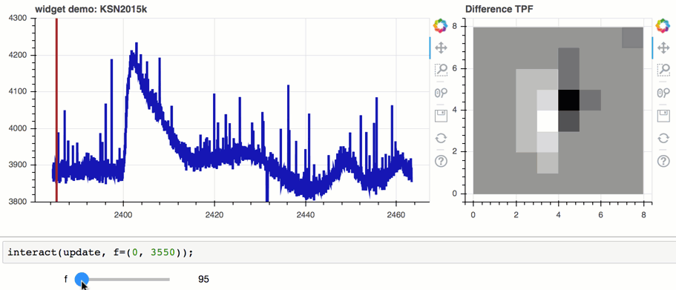Click the 2460 x-axis tick label
The width and height of the screenshot is (676, 290).
pyautogui.click(x=397, y=214)
